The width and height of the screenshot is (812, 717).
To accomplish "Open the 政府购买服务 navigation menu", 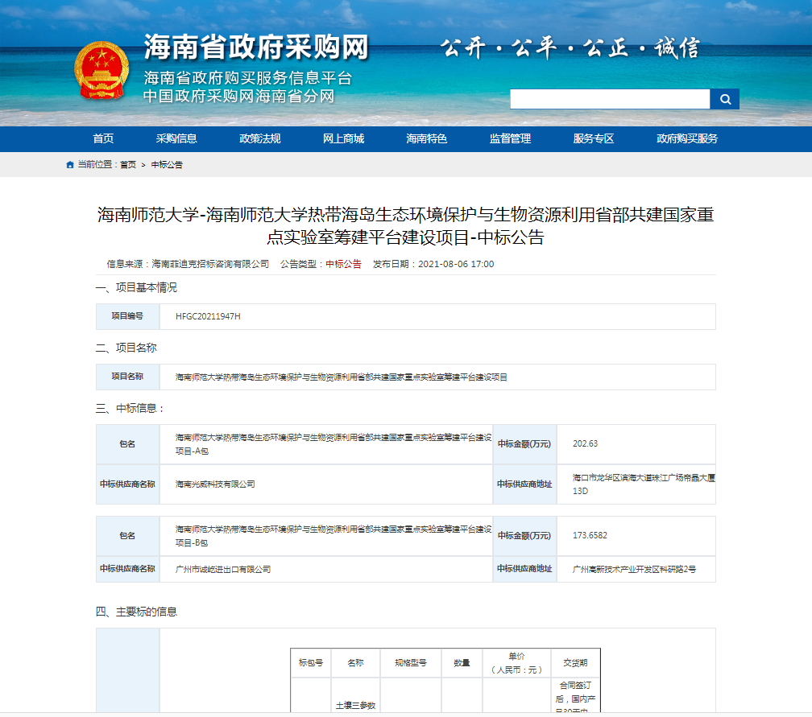I will click(687, 138).
